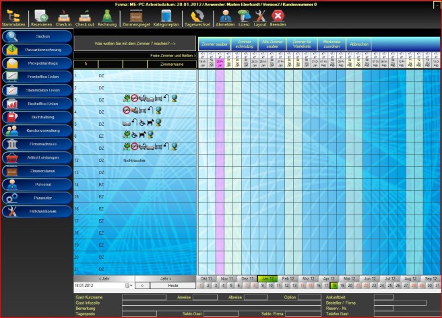The height and width of the screenshot is (318, 442).
Task: Open Kundenverwaltung in the sidebar
Action: [x=37, y=130]
